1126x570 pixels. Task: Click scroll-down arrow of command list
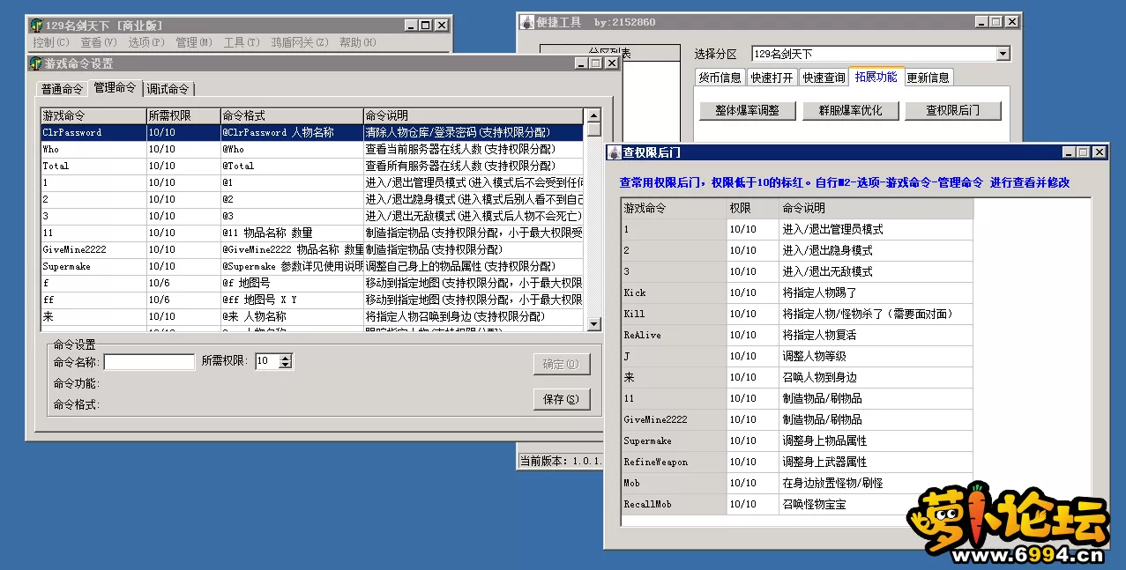pos(593,323)
